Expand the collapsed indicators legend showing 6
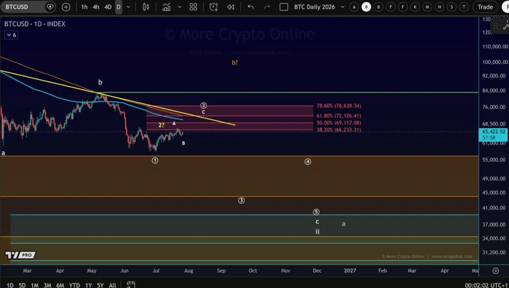The height and width of the screenshot is (288, 509). coord(11,35)
